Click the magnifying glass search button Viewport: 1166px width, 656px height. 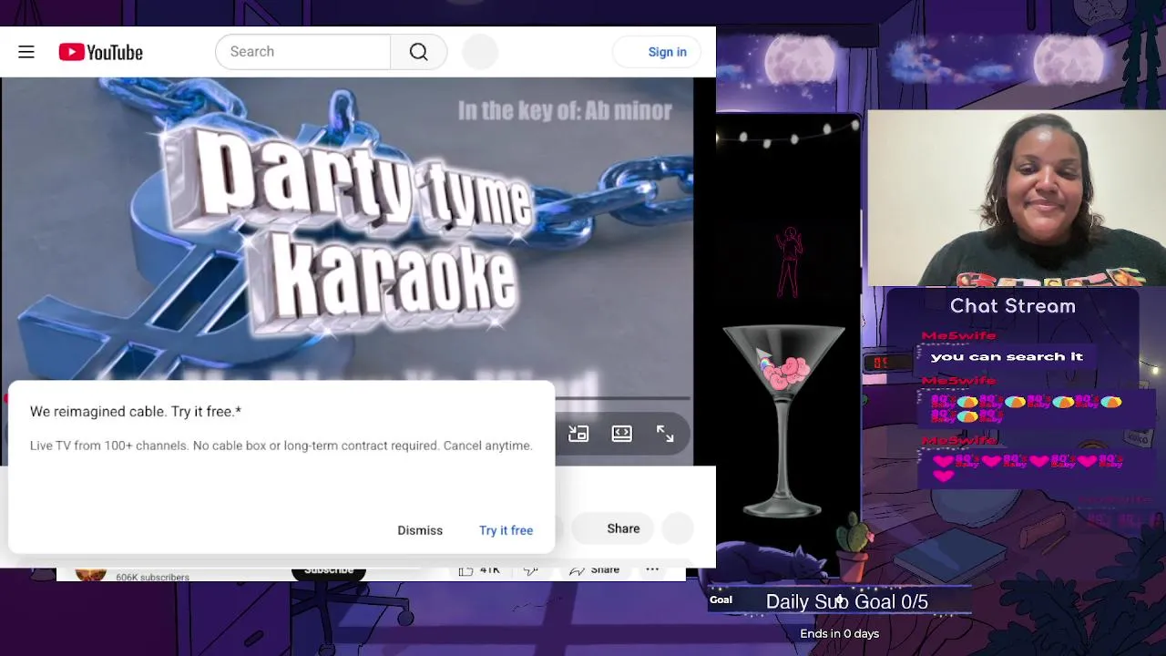419,52
